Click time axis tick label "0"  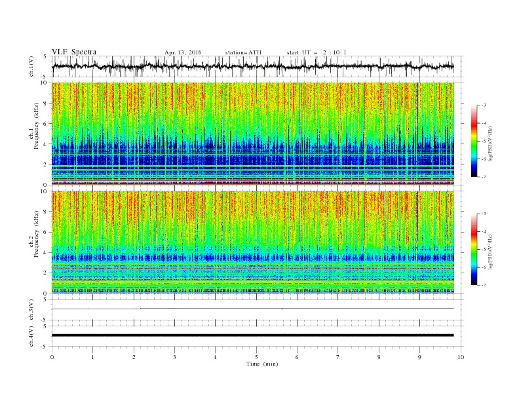[52, 357]
